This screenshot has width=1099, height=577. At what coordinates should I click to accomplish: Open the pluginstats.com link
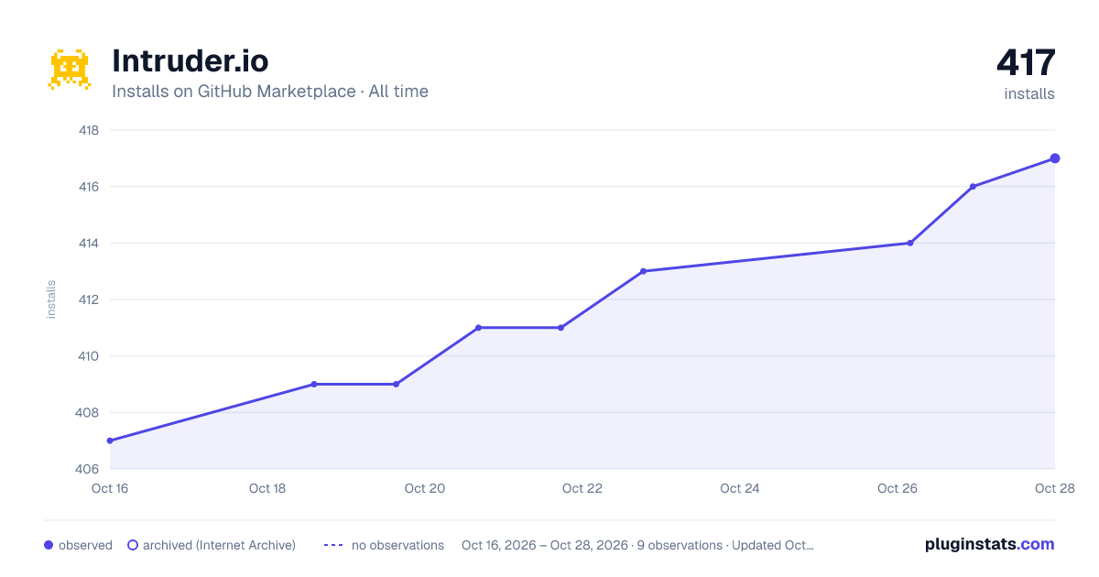pyautogui.click(x=990, y=544)
